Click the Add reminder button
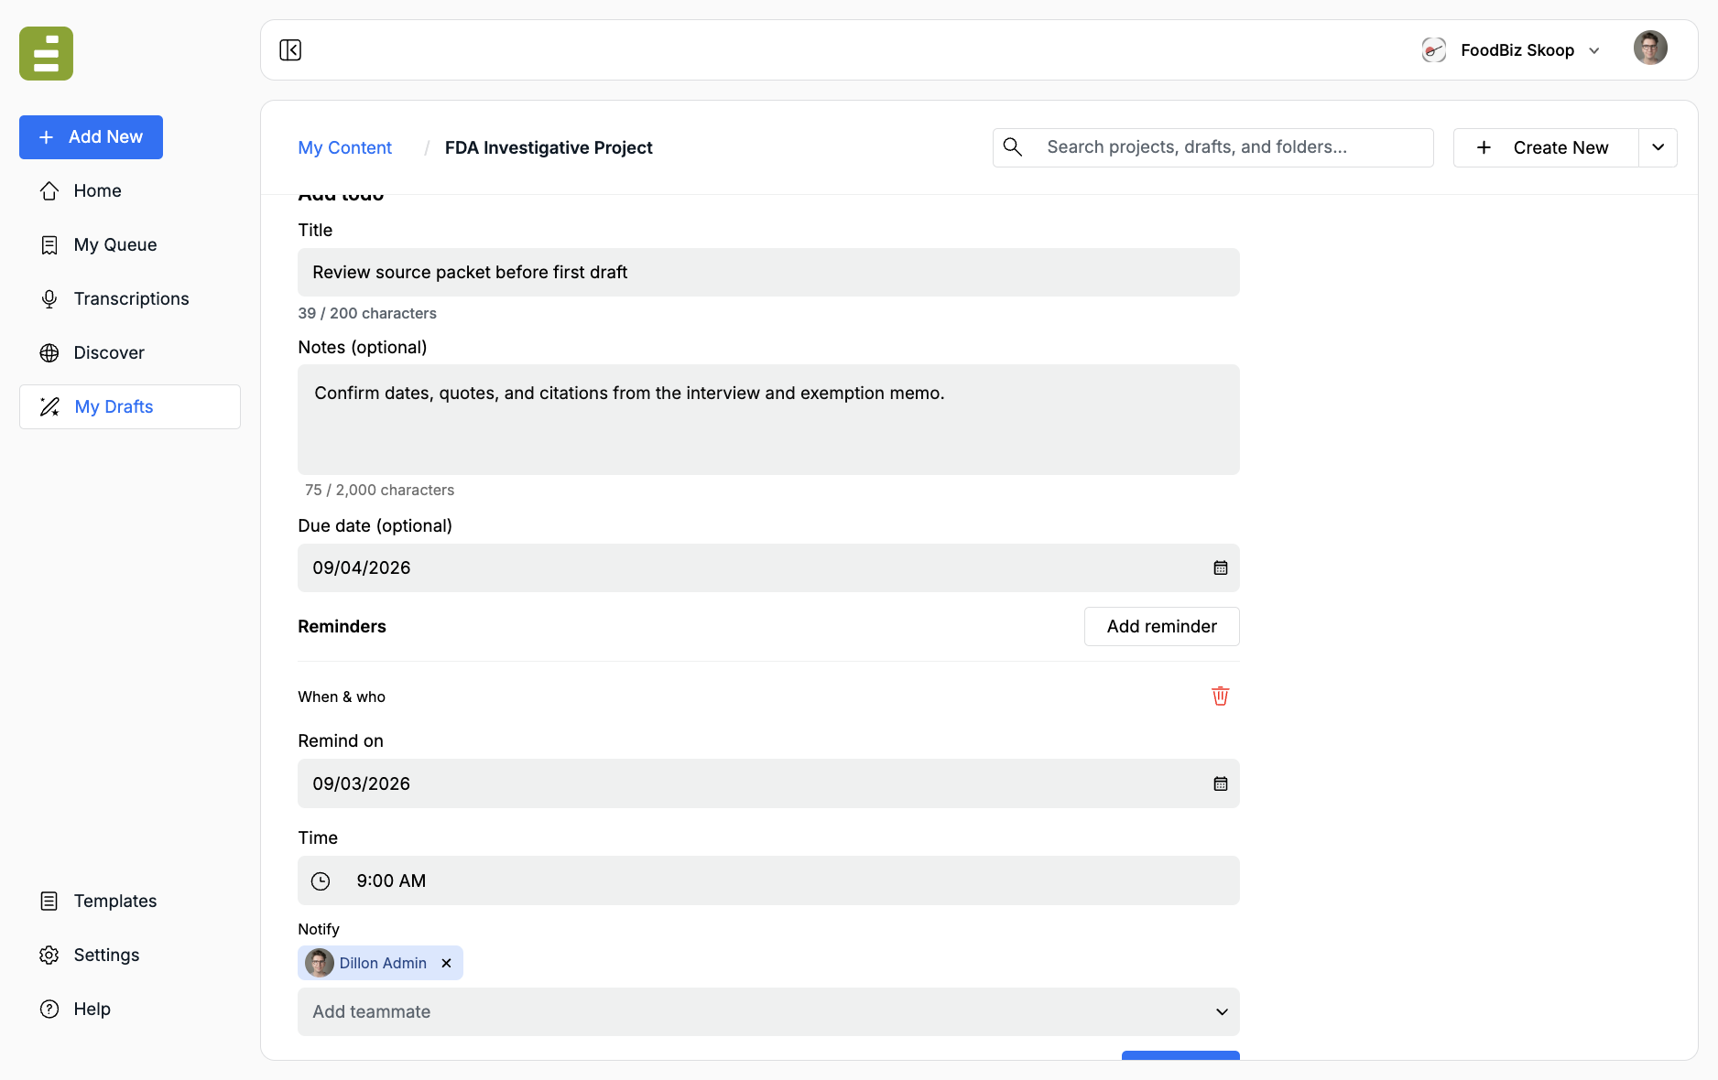This screenshot has width=1718, height=1080. 1161,627
